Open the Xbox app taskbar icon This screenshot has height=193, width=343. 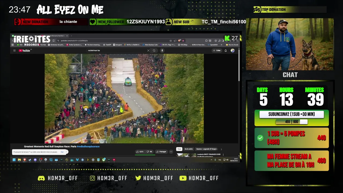pyautogui.click(x=104, y=160)
